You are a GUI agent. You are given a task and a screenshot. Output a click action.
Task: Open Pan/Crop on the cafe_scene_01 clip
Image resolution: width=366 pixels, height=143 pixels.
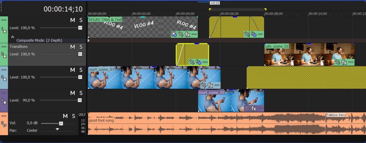point(337,62)
